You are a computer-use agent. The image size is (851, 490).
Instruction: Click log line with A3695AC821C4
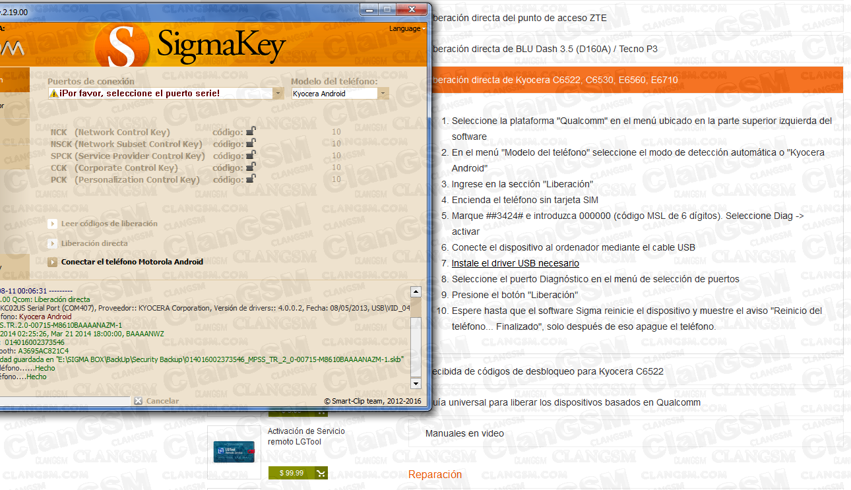[x=34, y=351]
